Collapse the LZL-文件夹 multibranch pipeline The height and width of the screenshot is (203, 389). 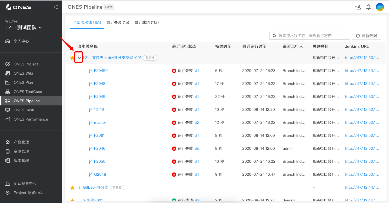coord(79,58)
